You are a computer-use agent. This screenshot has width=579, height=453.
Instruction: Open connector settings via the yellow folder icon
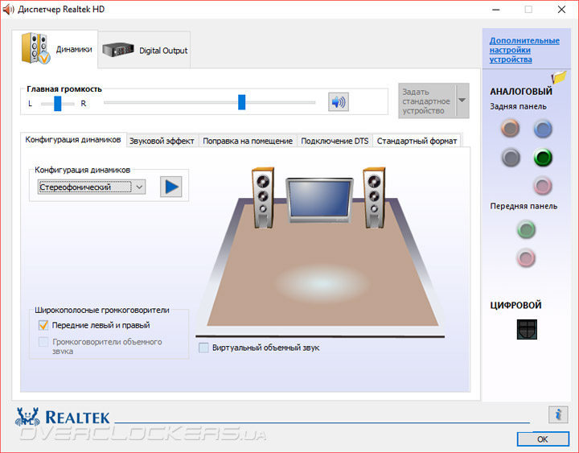click(559, 77)
